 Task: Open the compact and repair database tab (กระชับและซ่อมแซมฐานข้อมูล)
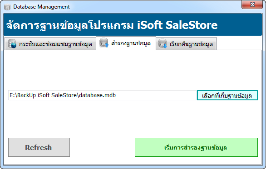[x=50, y=44]
